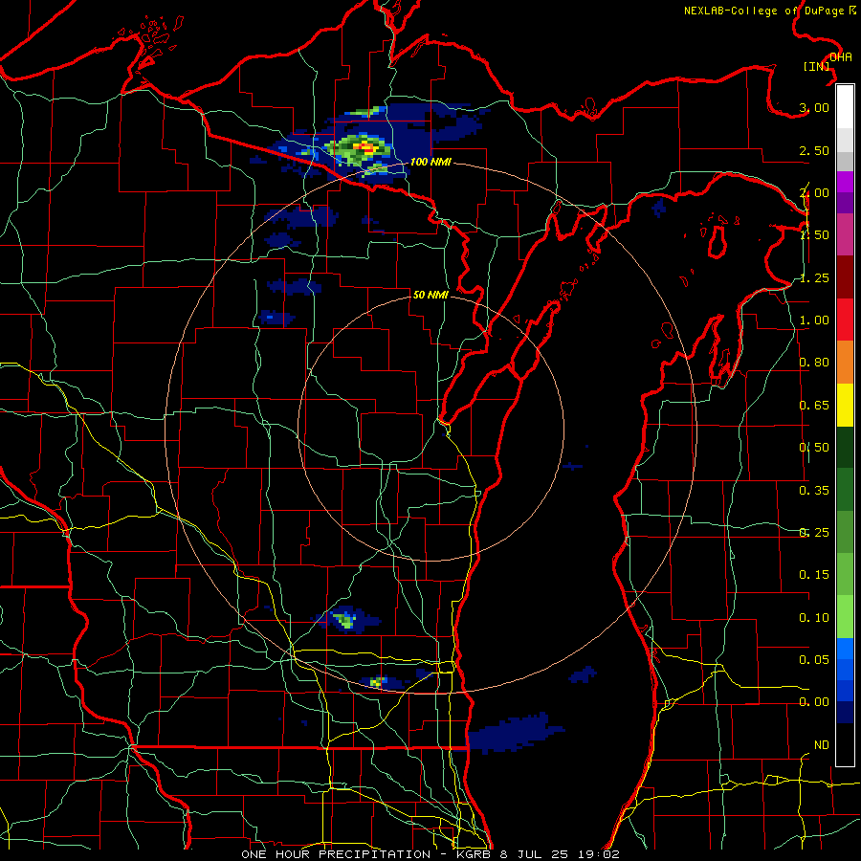
Task: Click the 1.00 legend value
Action: [814, 320]
